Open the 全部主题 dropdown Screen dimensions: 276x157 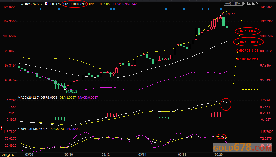click(x=233, y=4)
